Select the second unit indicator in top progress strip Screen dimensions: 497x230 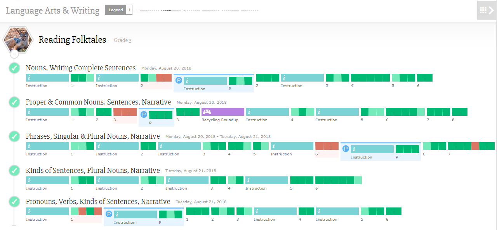coord(171,10)
